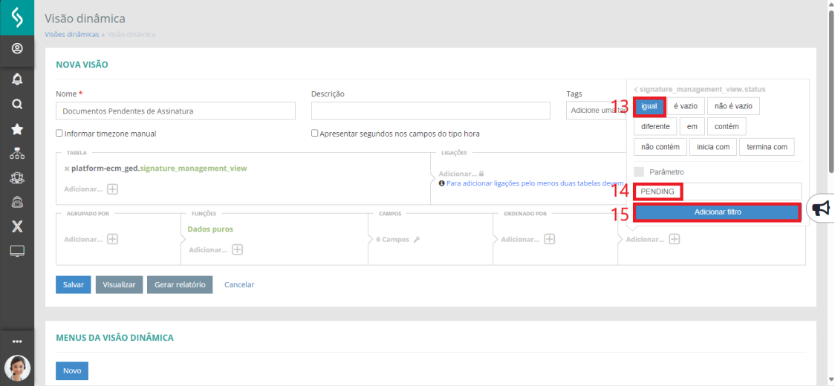The height and width of the screenshot is (386, 835).
Task: Open the user profile icon in sidebar
Action: (17, 49)
